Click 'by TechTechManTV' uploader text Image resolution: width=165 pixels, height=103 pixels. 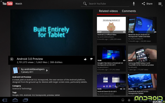(x=136, y=39)
